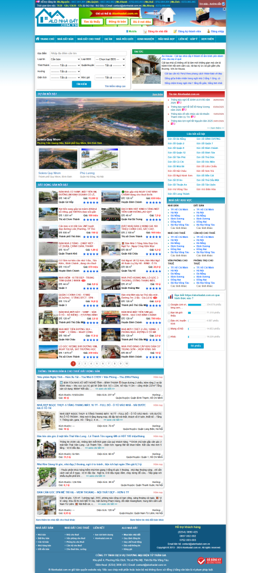Click the Đăng nhập user icon
The height and width of the screenshot is (573, 258).
(x=208, y=31)
